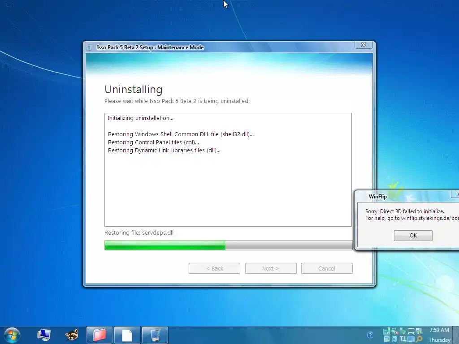
Task: Click the blue help question-mark tray icon
Action: [370, 335]
